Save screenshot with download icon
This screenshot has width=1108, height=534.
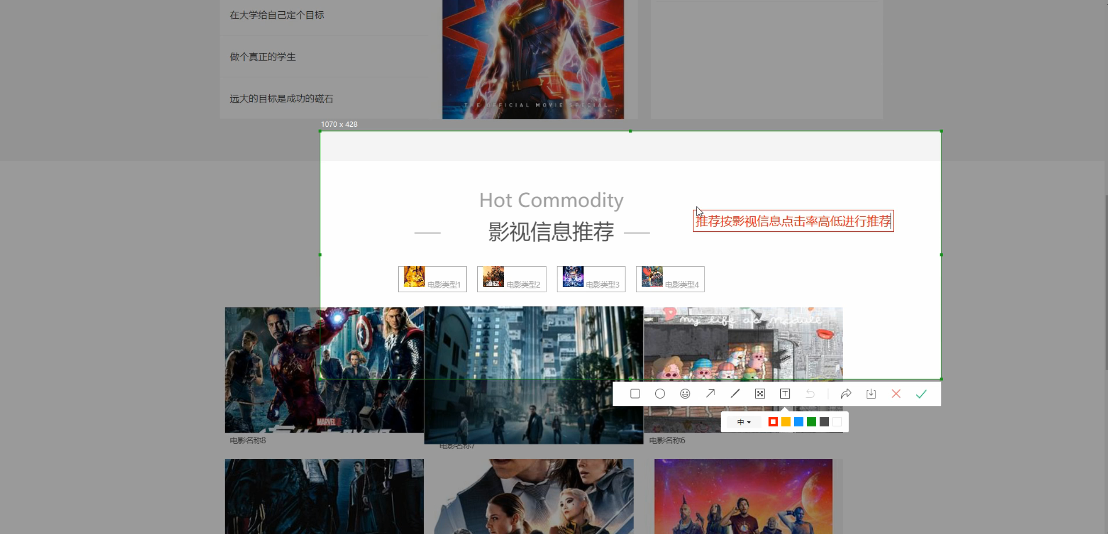tap(871, 393)
